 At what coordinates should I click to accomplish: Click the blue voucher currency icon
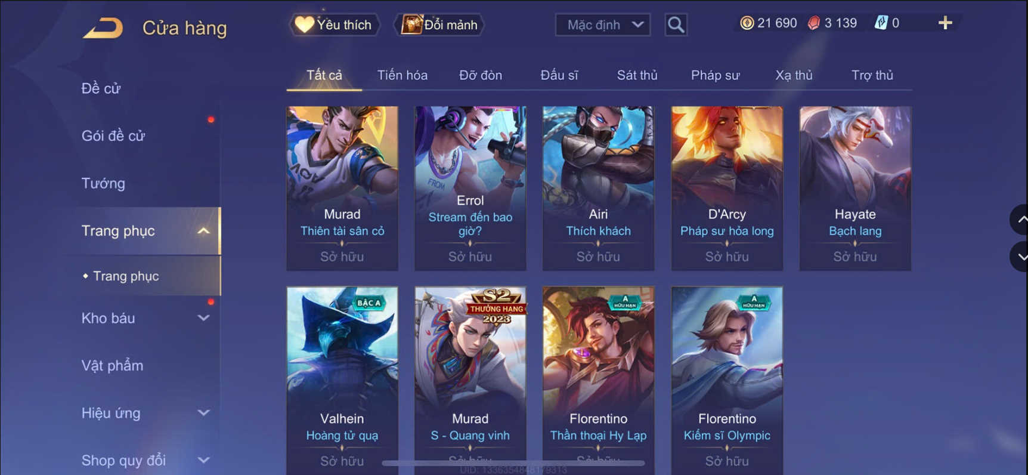(x=881, y=23)
